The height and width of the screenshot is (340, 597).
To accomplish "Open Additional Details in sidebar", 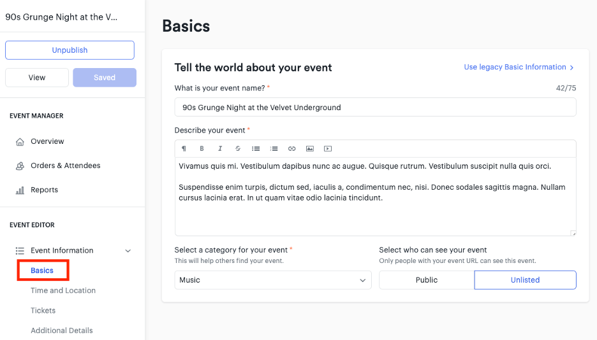I will pos(62,330).
